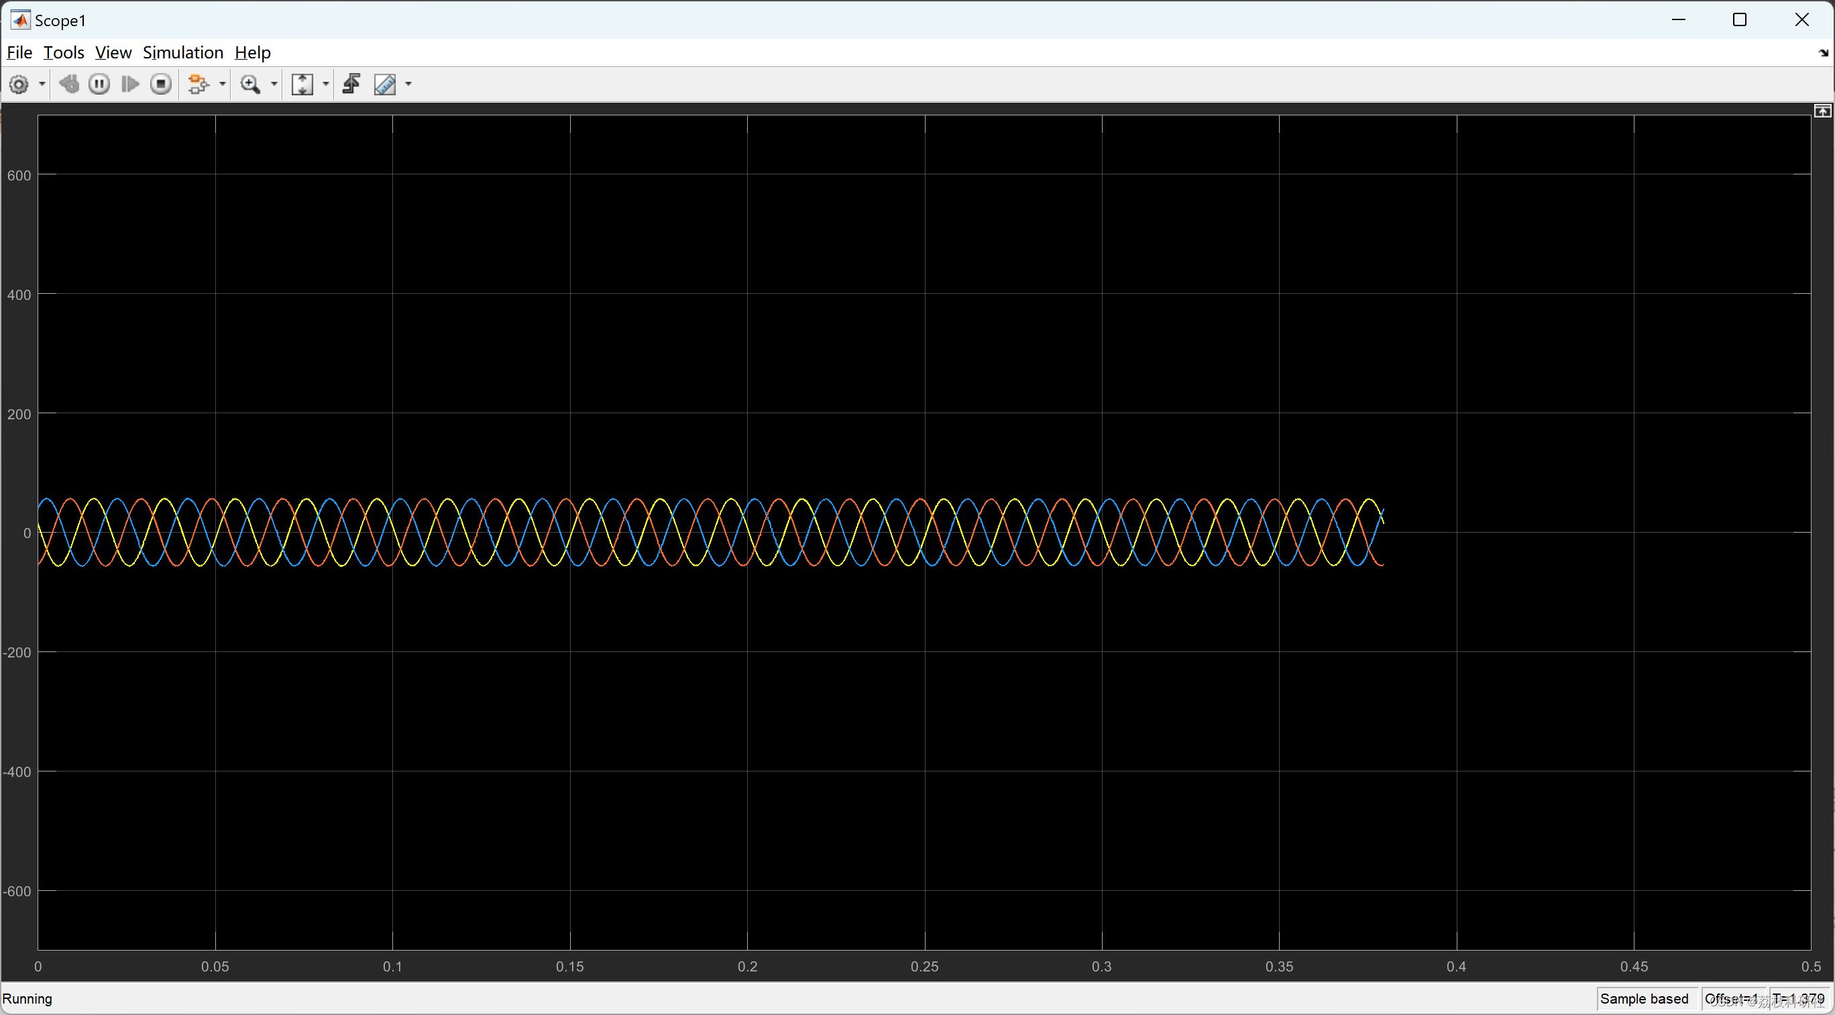Click the Sample based status bar label

(x=1643, y=999)
